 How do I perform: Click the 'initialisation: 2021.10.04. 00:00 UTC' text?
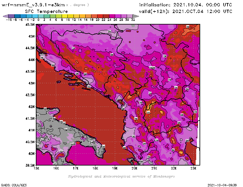[186, 5]
